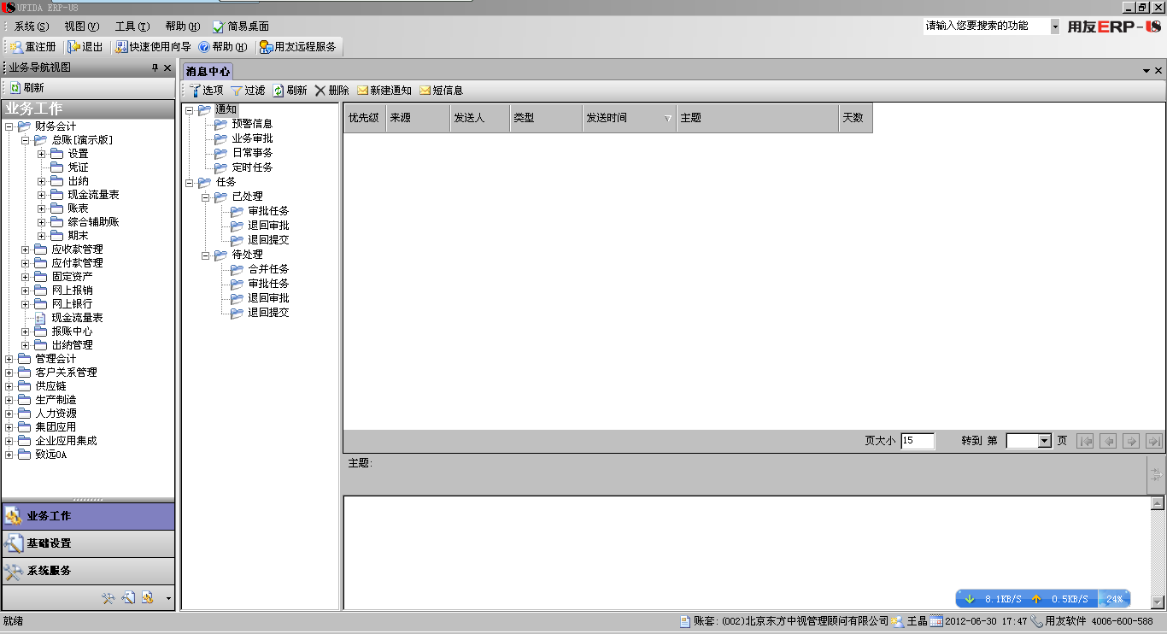
Task: Refresh the business navigation view
Action: [26, 87]
